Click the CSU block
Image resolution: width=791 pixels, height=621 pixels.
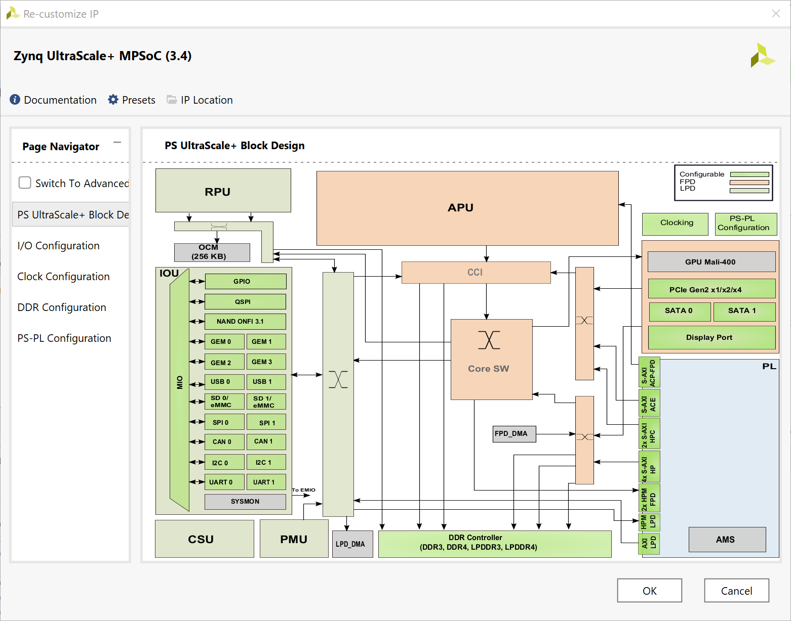pyautogui.click(x=205, y=539)
